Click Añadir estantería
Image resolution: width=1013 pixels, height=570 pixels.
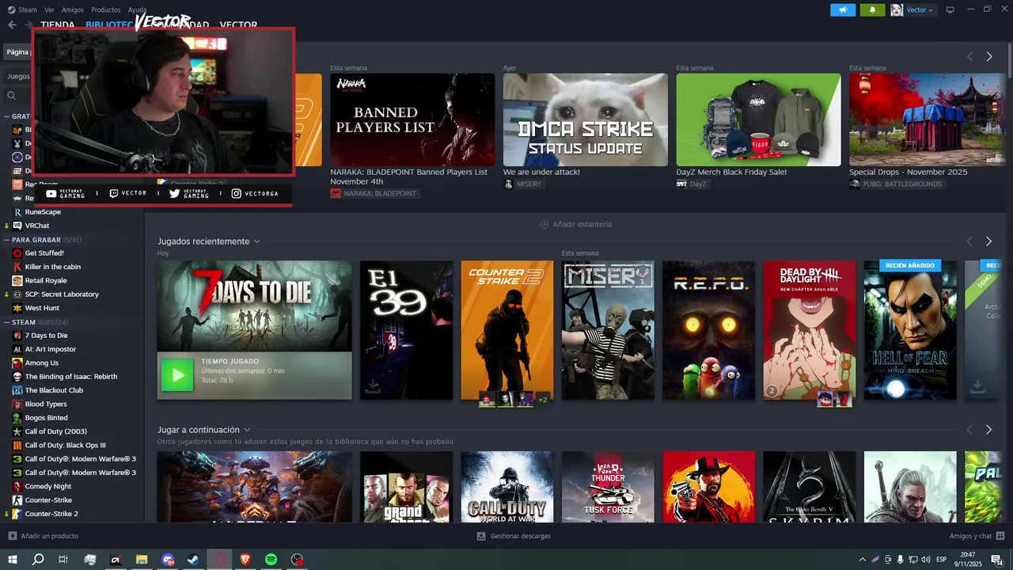click(582, 224)
